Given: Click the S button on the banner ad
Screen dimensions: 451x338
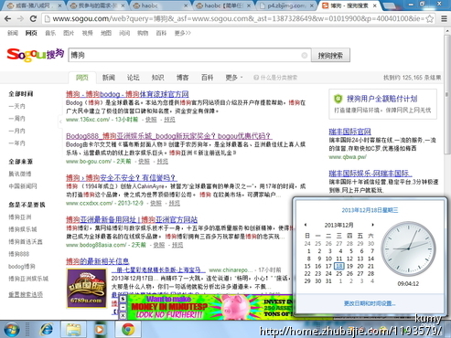Looking at the screenshot, I should click(123, 299).
